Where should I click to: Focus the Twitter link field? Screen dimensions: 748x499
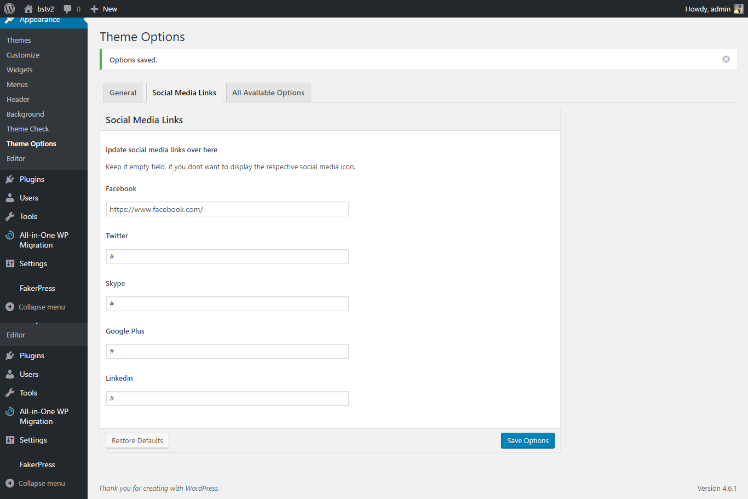tap(227, 256)
